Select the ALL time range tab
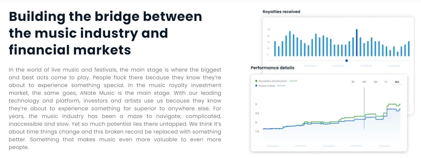The width and height of the screenshot is (421, 158). click(397, 82)
